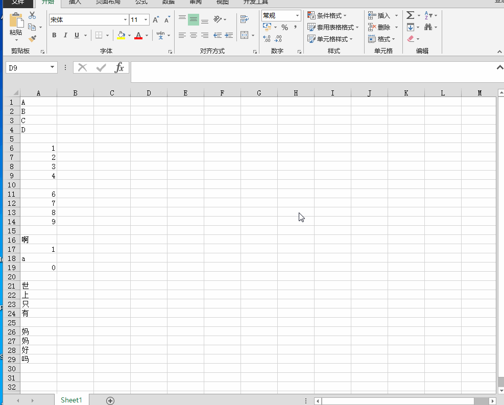The height and width of the screenshot is (405, 504).
Task: Toggle Bold formatting
Action: pos(54,35)
